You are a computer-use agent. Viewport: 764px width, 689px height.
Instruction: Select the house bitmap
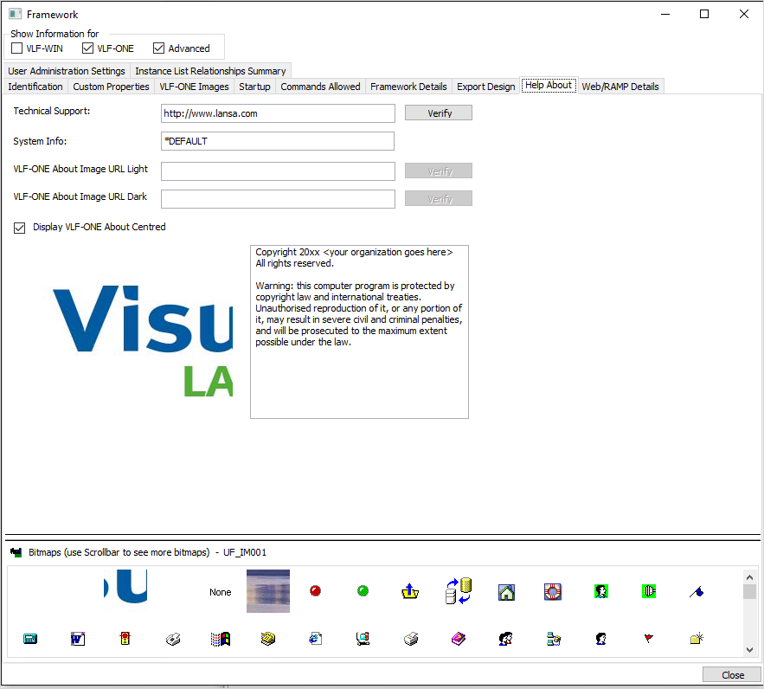(506, 592)
